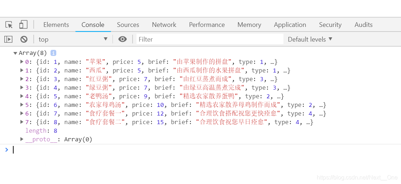401x184 pixels.
Task: Click the blue info badge beside Array(8)
Action: click(x=53, y=53)
